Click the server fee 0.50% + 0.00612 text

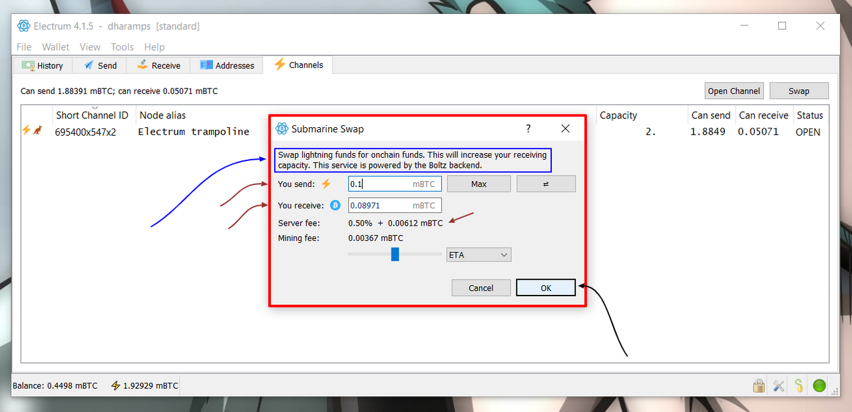pyautogui.click(x=395, y=223)
